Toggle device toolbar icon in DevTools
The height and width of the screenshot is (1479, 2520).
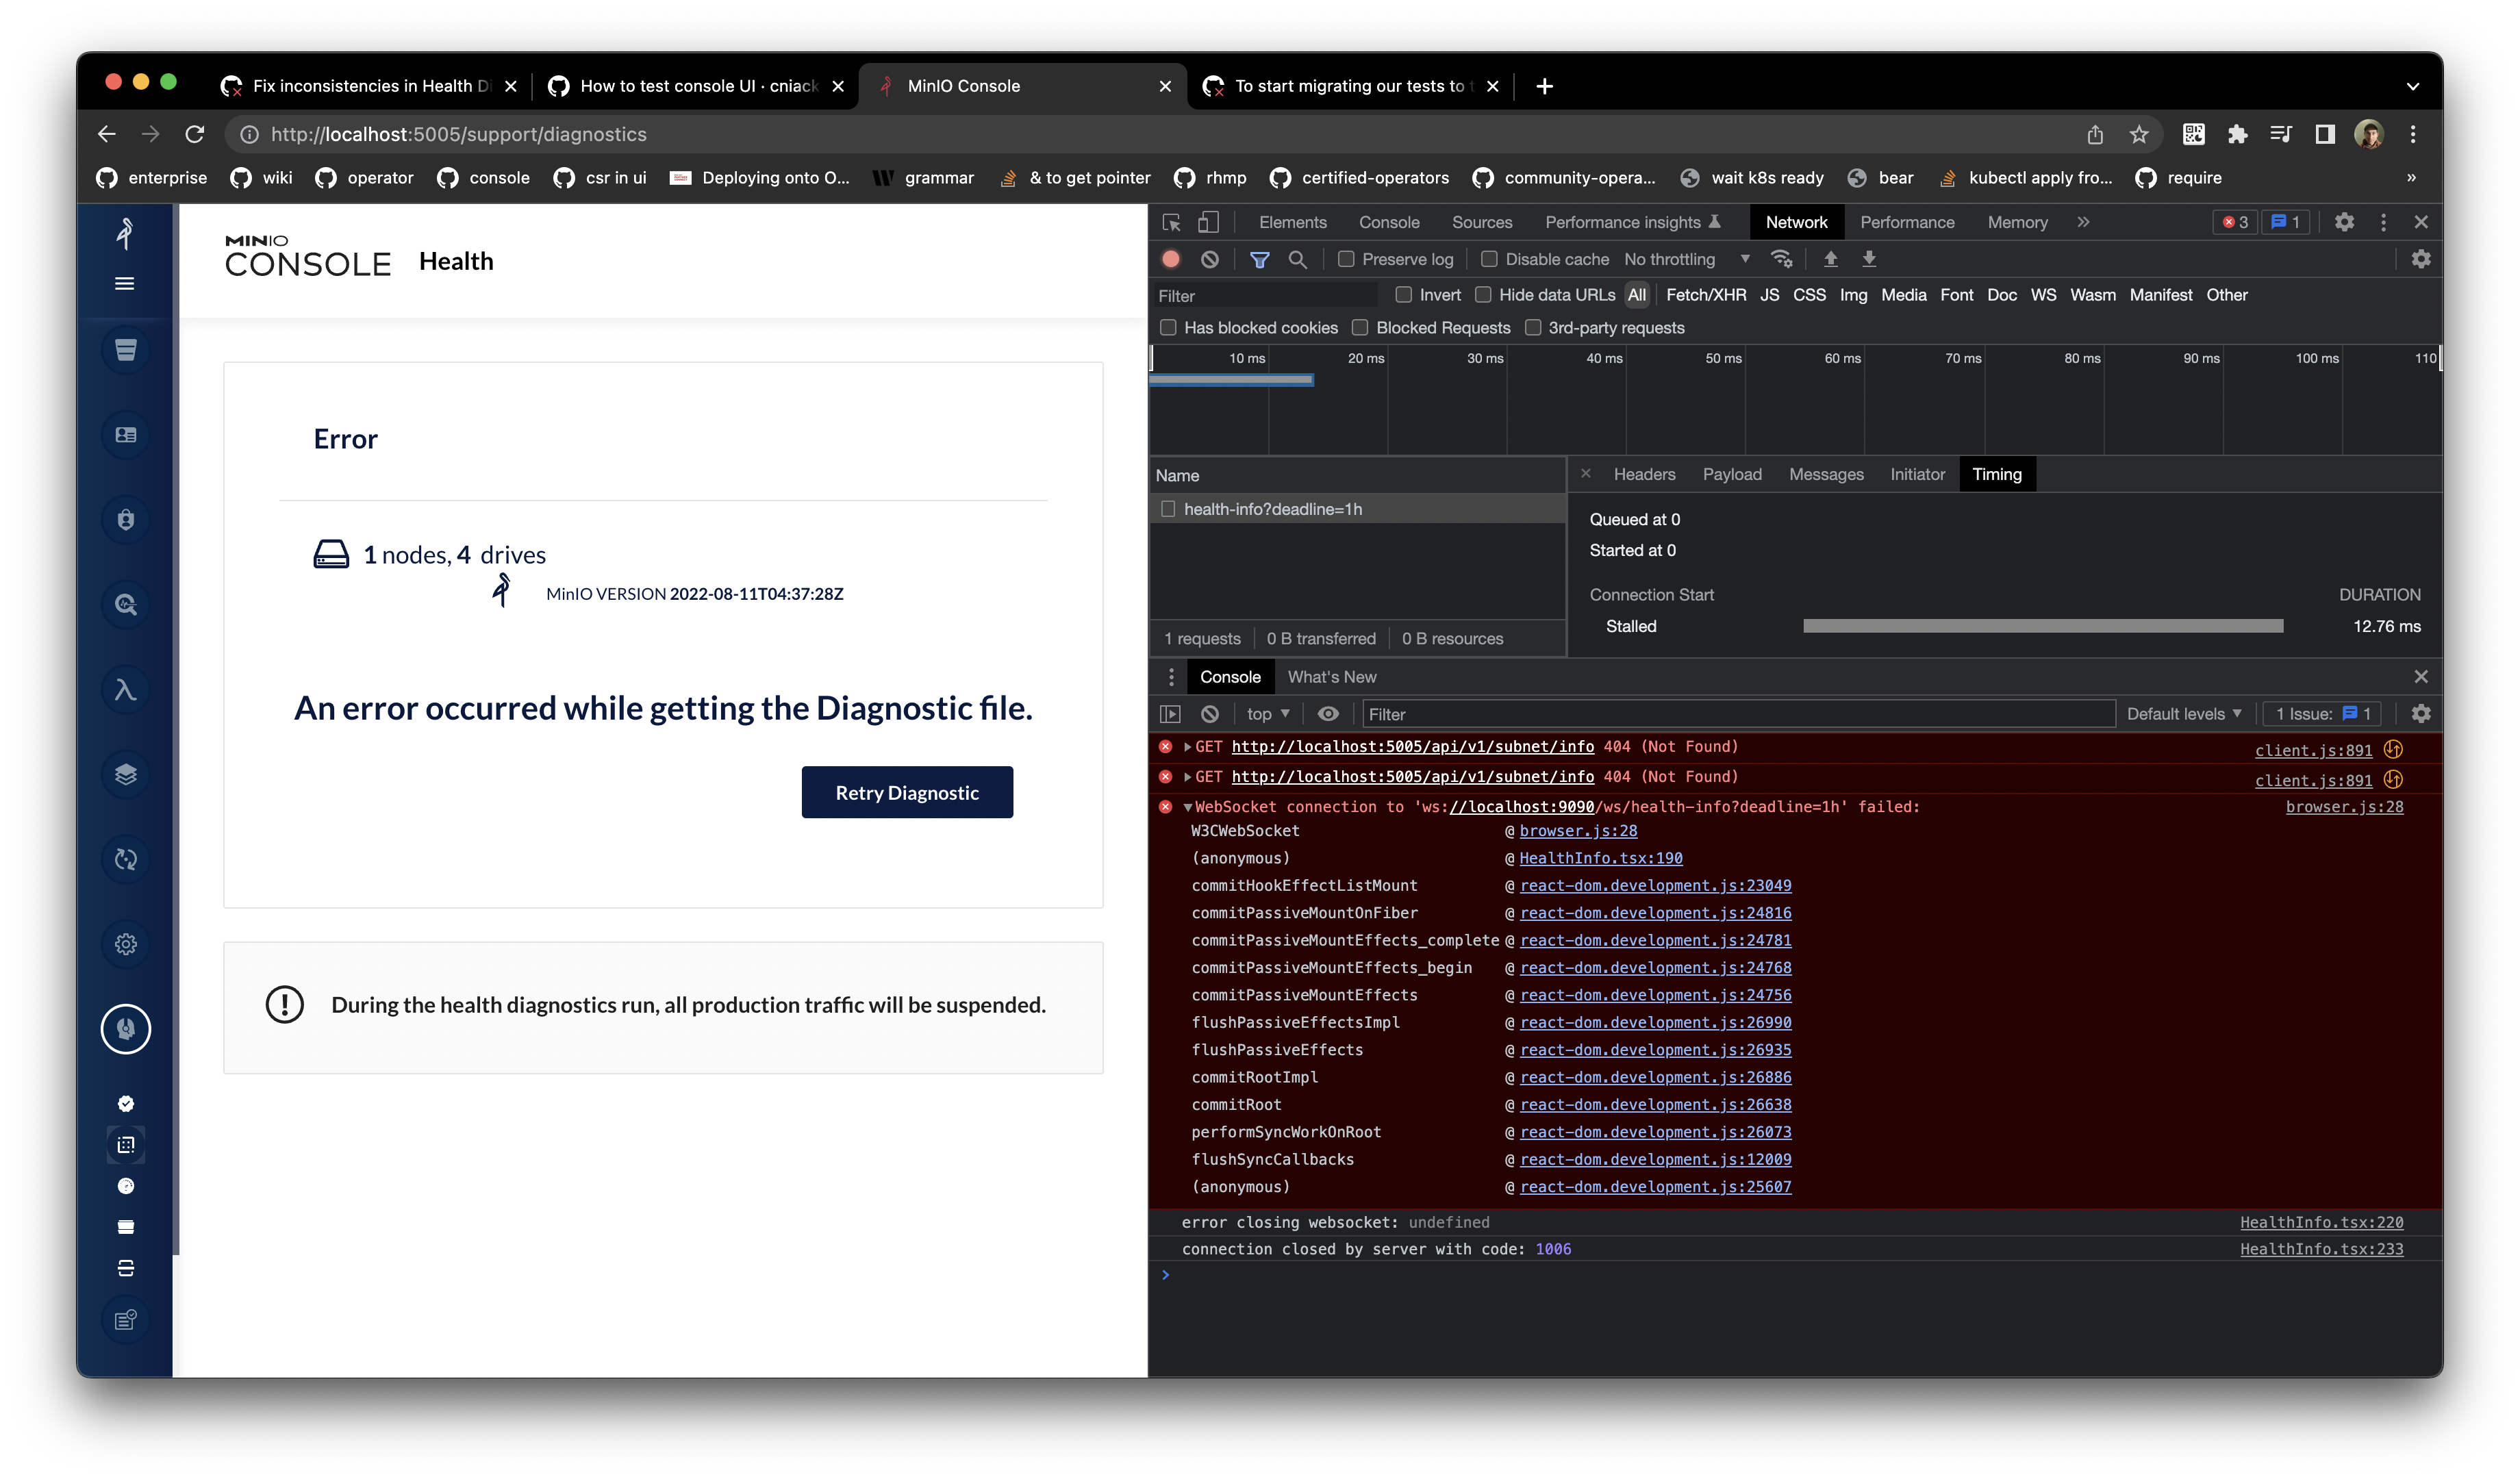pos(1209,222)
